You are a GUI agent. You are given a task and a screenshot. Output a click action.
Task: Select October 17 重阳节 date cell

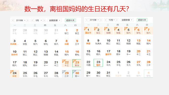point(108,53)
